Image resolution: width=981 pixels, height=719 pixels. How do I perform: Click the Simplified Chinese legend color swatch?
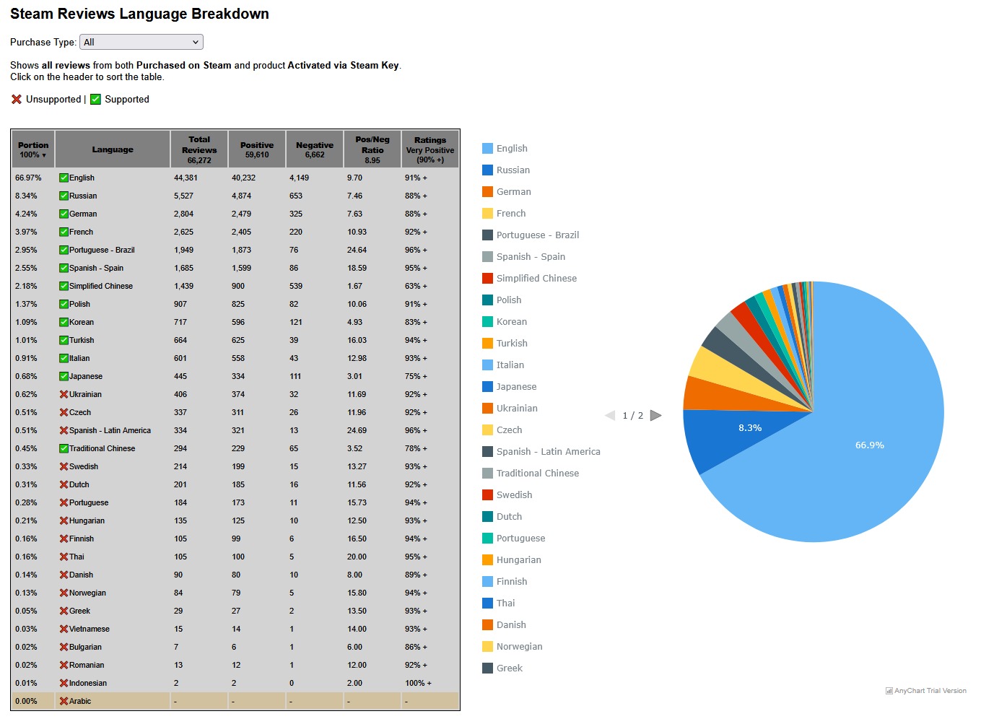[487, 278]
